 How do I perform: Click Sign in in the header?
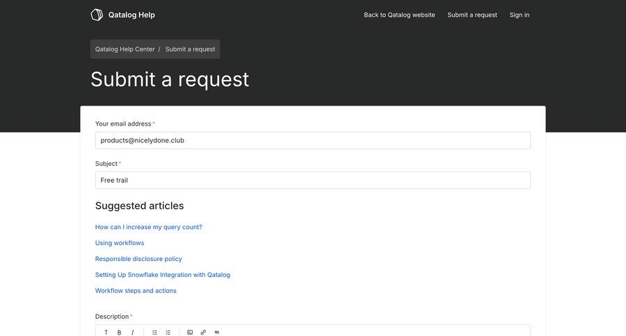[x=519, y=15]
